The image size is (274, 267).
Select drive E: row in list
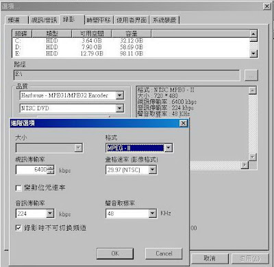[131, 53]
